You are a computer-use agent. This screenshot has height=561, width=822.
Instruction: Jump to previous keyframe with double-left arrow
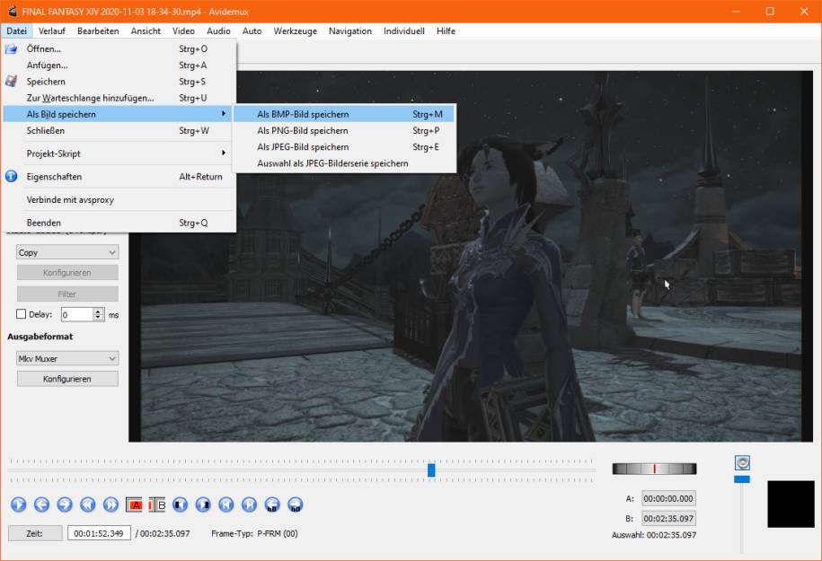coord(88,504)
